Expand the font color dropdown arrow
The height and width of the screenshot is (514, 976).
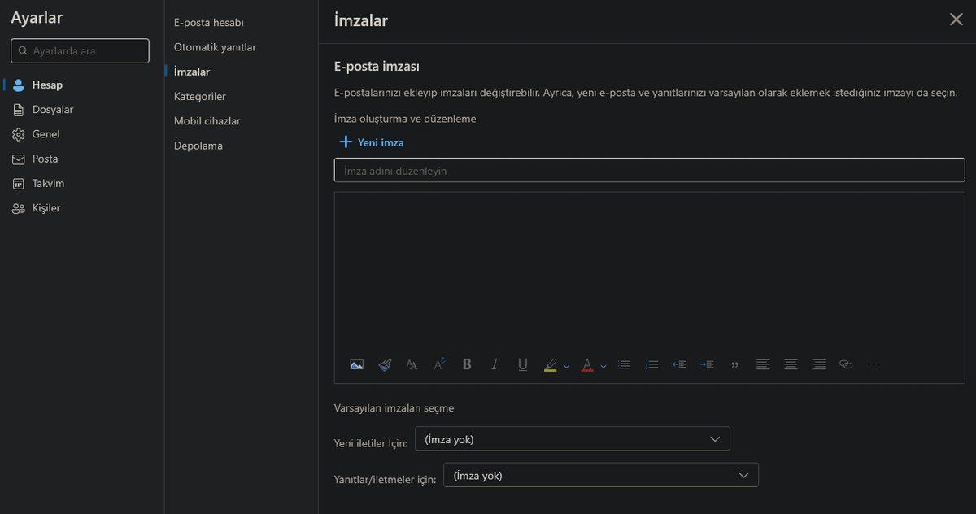pyautogui.click(x=603, y=366)
